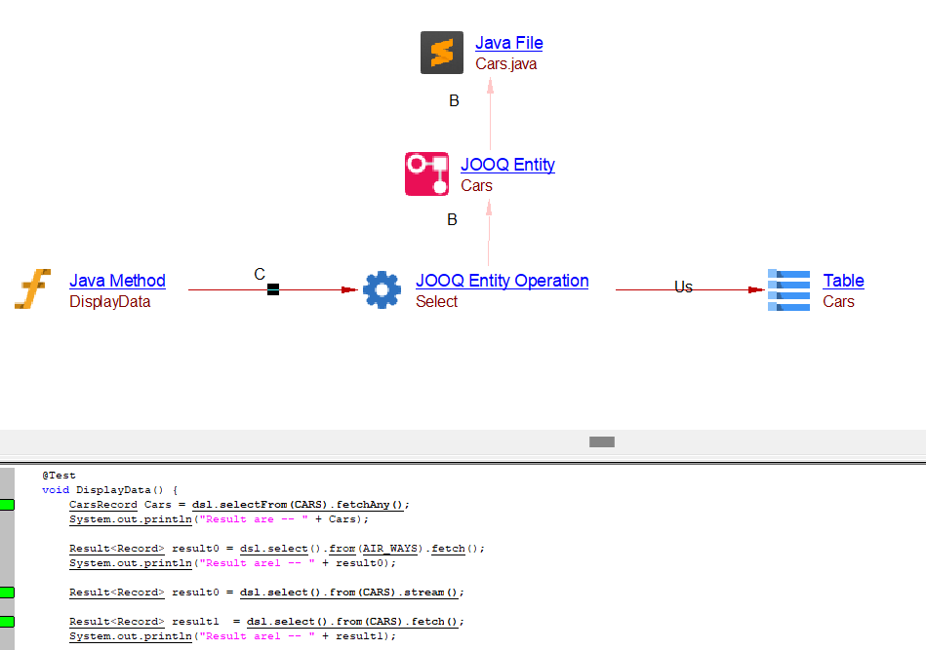The image size is (926, 650).
Task: Click green marker beside from(CARS).fetch line
Action: pos(8,622)
